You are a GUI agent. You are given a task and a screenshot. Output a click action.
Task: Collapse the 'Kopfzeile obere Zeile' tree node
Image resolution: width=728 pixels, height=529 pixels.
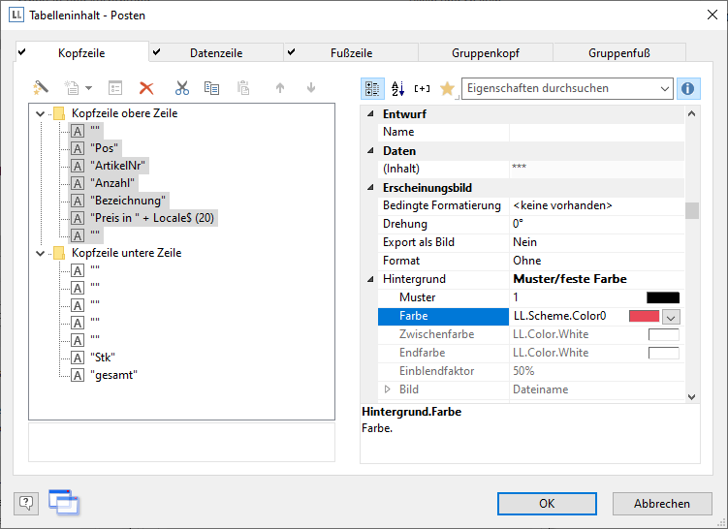tap(41, 113)
